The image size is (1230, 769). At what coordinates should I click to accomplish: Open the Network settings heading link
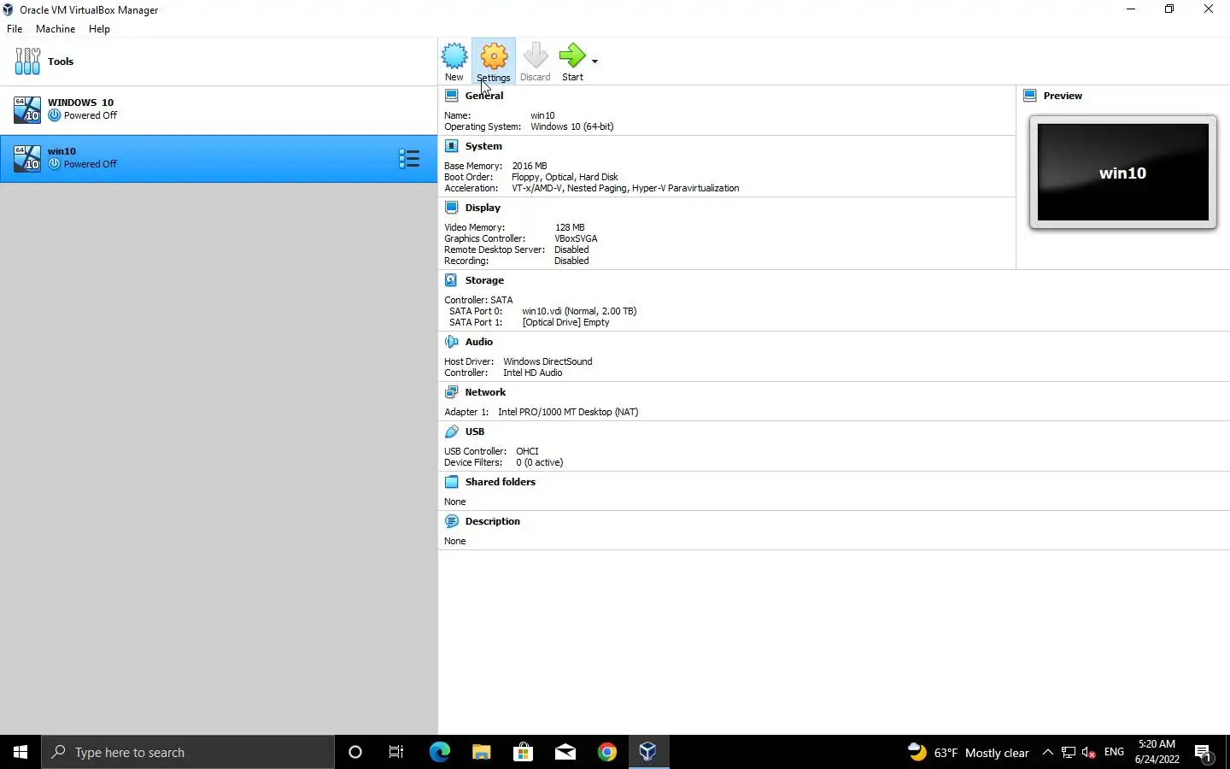485,392
